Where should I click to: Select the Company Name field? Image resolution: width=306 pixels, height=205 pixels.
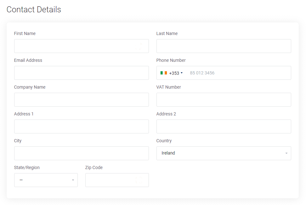(81, 100)
